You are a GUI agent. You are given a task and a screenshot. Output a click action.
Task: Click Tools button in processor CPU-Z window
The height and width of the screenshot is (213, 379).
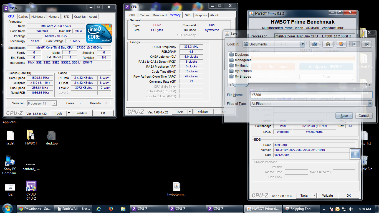(59, 113)
